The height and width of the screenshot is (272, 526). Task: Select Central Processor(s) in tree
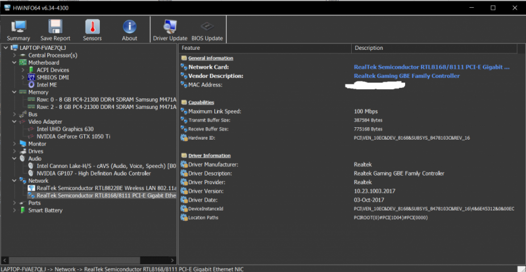[53, 55]
